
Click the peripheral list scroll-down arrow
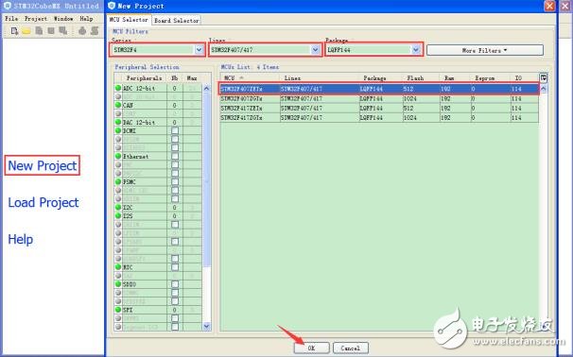pos(206,326)
